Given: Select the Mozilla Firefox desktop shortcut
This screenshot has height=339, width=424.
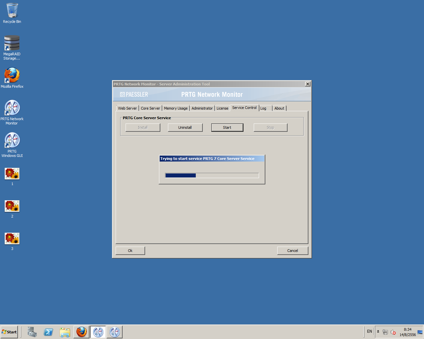Looking at the screenshot, I should (x=12, y=78).
